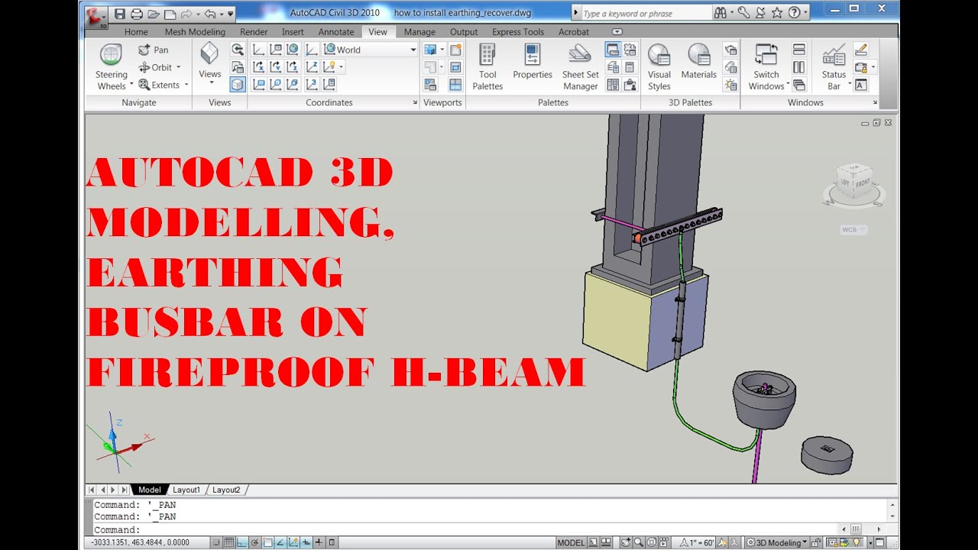Toggle Show Lineweight in status bar
Viewport: 978px width, 550px height.
click(x=319, y=542)
